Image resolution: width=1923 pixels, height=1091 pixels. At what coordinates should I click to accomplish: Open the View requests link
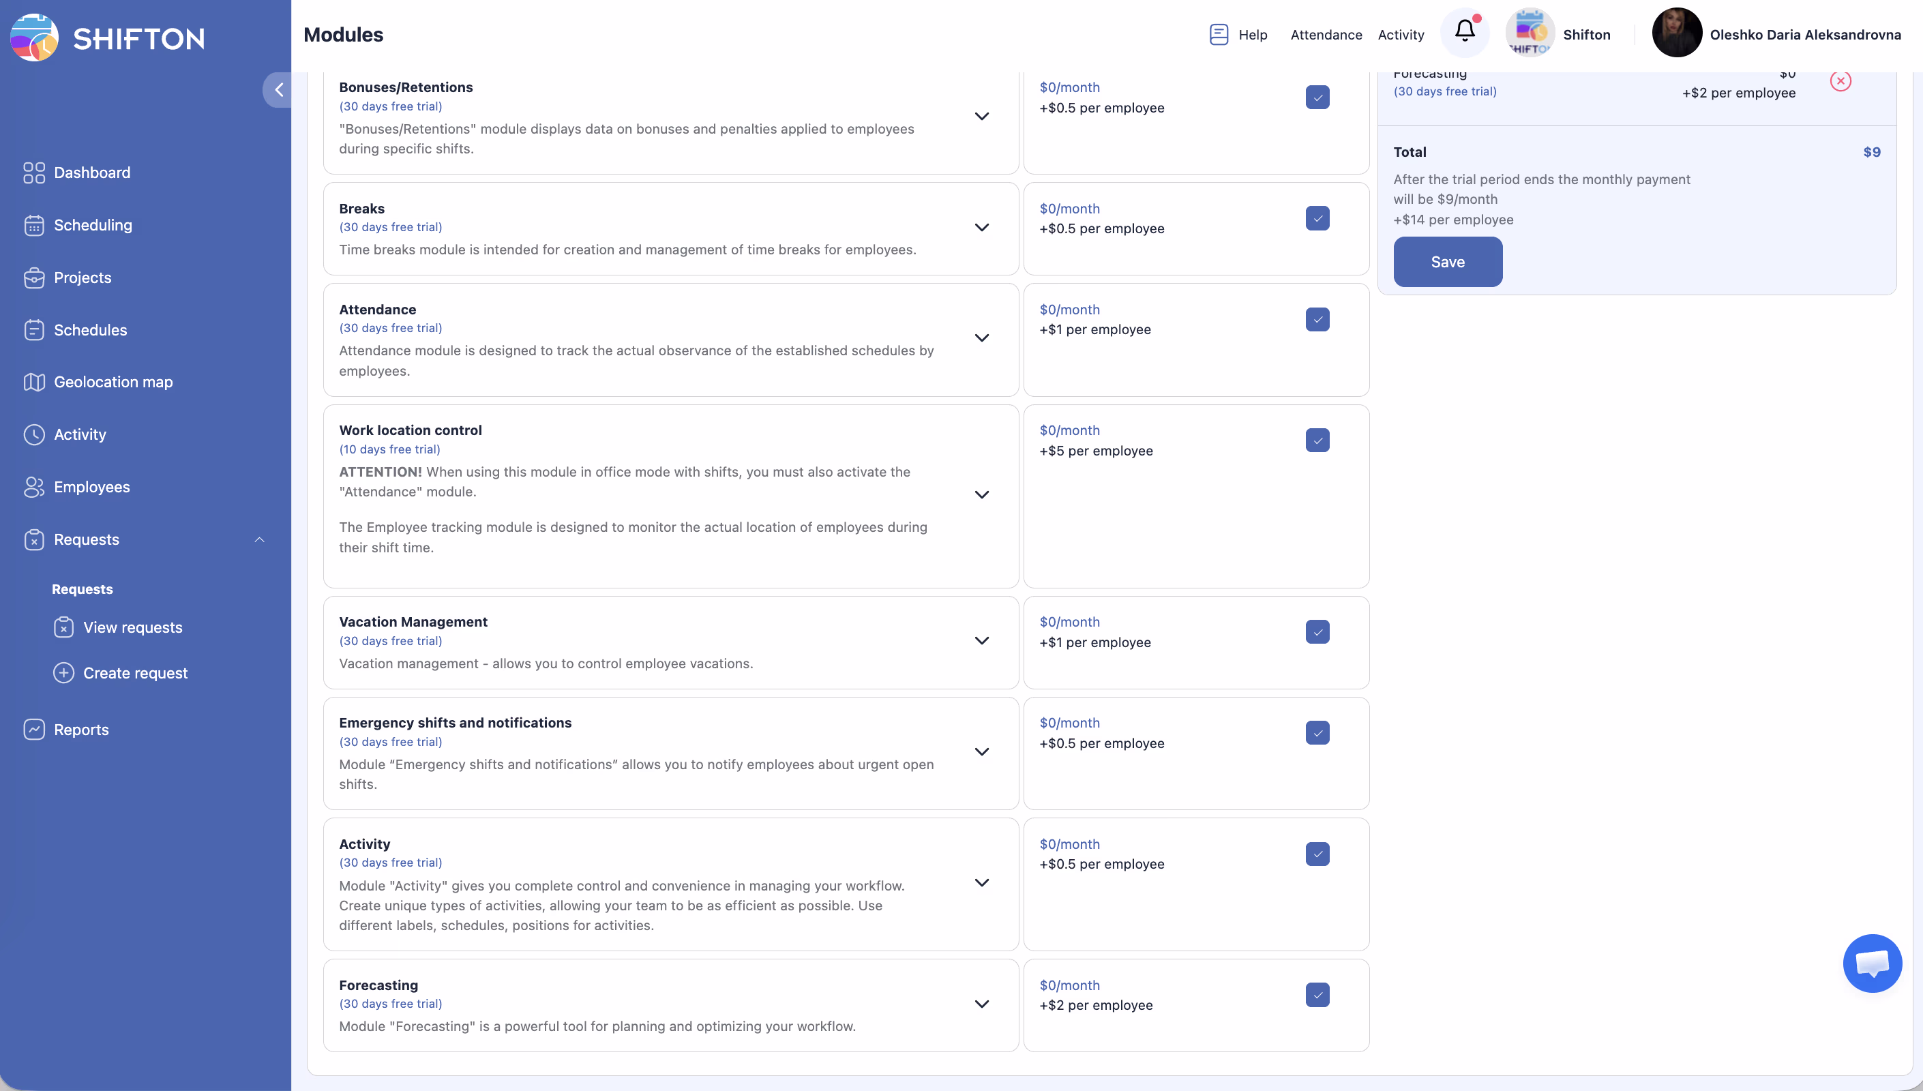(132, 627)
